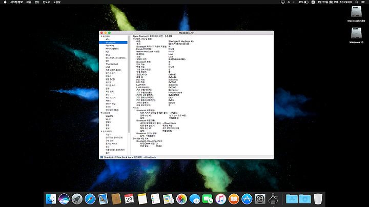The width and height of the screenshot is (369, 207).
Task: Select 하드웨어 RAID in sidebar
Action: 112,110
